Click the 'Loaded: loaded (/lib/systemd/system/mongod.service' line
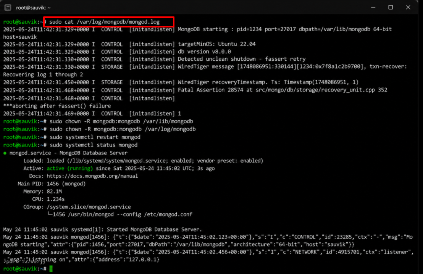Image resolution: width=423 pixels, height=274 pixels. click(x=143, y=161)
